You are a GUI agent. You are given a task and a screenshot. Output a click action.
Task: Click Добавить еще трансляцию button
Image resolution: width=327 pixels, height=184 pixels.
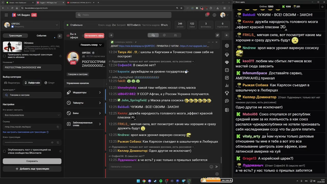tap(32, 169)
